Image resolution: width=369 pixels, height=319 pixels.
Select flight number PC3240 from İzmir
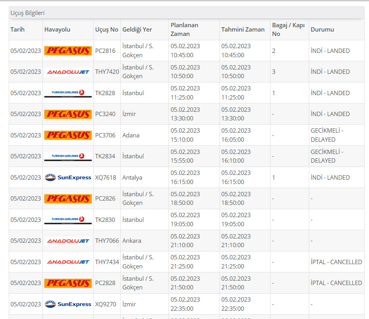click(x=105, y=114)
